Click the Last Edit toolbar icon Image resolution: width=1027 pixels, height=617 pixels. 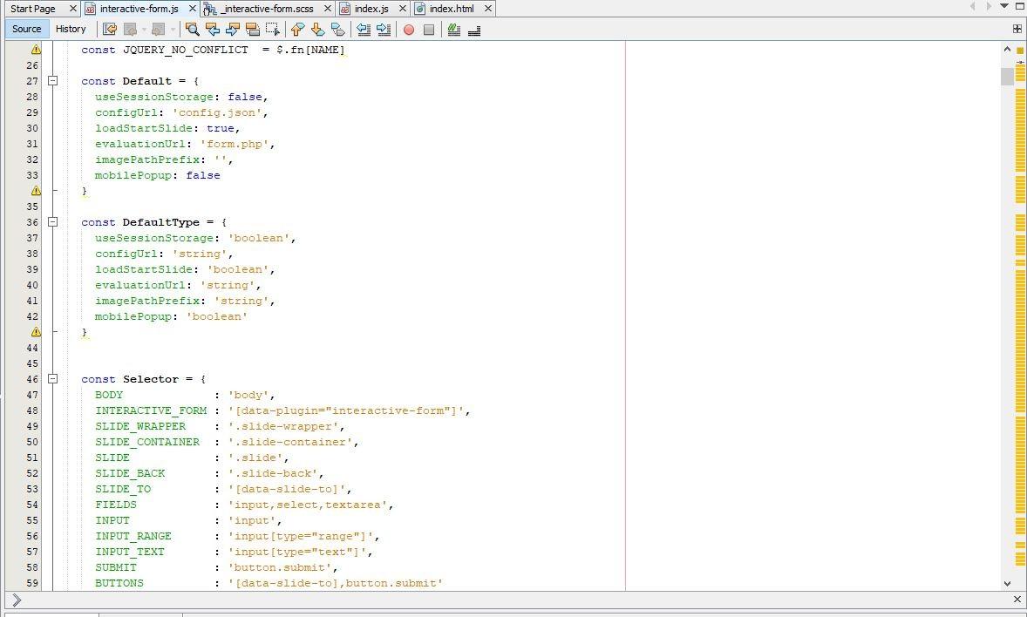(x=110, y=30)
